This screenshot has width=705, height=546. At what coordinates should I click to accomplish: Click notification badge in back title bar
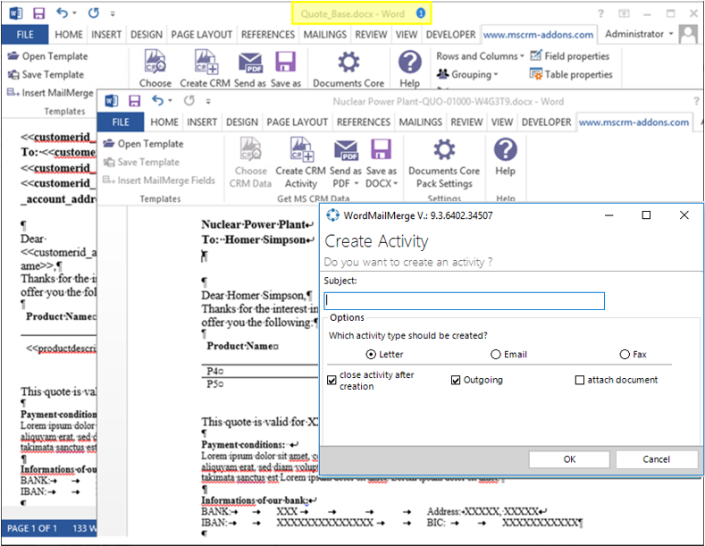point(421,13)
